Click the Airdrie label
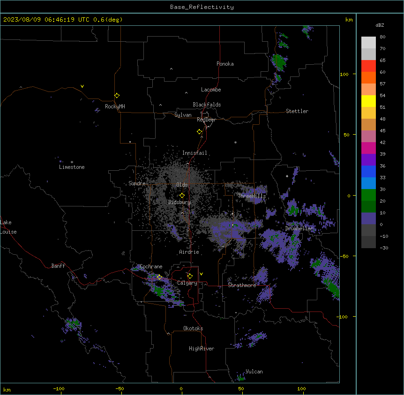 click(x=189, y=252)
